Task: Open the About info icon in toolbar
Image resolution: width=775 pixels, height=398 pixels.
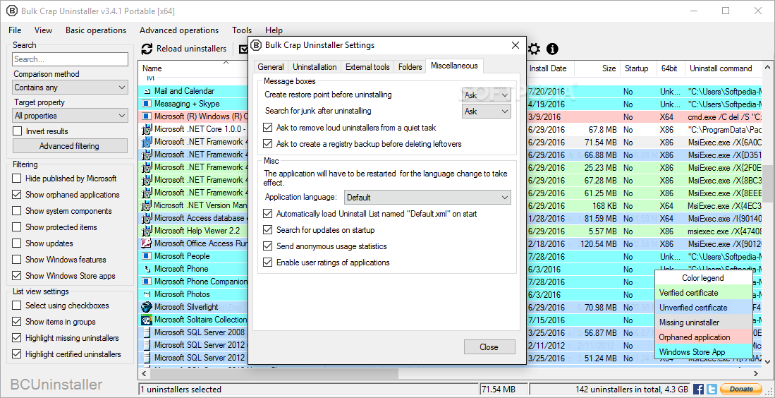Action: pos(552,49)
